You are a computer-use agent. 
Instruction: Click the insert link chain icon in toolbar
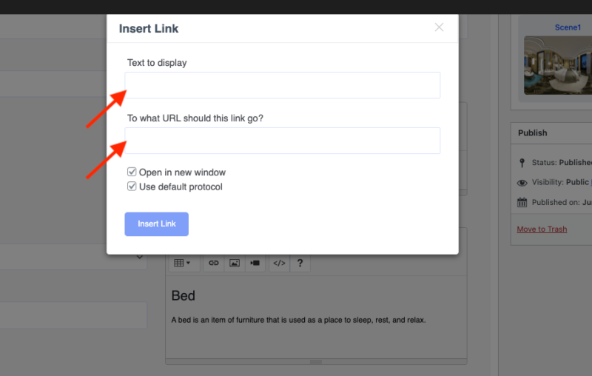tap(214, 263)
